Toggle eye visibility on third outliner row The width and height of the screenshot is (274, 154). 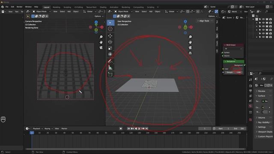tap(263, 27)
